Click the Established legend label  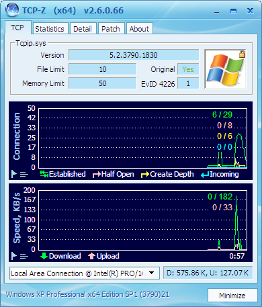coord(67,174)
